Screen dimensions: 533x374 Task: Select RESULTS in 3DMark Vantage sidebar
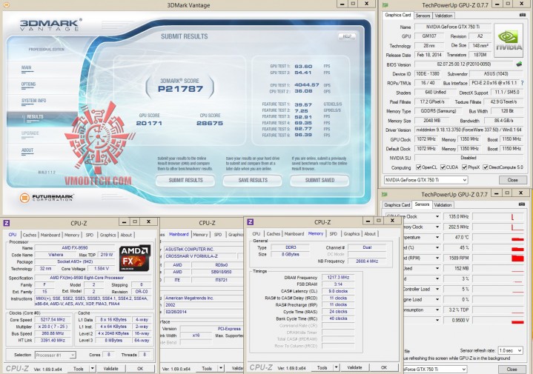click(x=35, y=116)
